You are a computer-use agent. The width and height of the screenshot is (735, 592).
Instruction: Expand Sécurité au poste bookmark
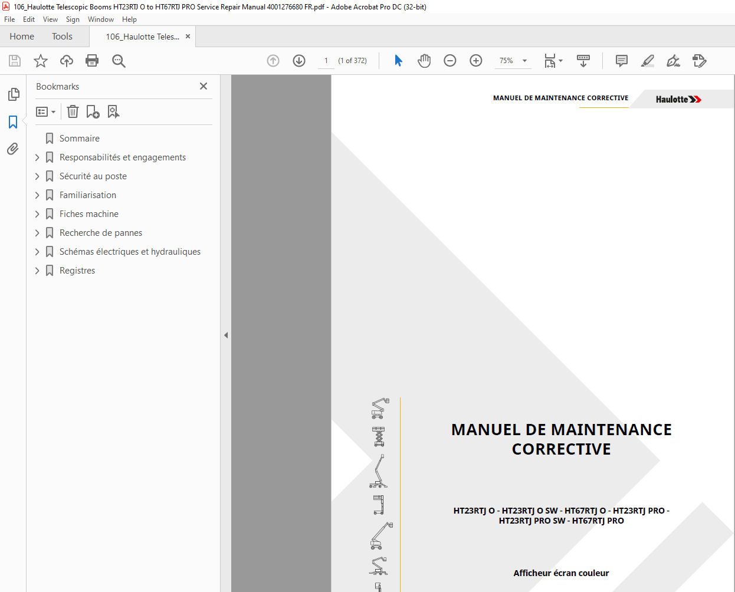point(37,176)
